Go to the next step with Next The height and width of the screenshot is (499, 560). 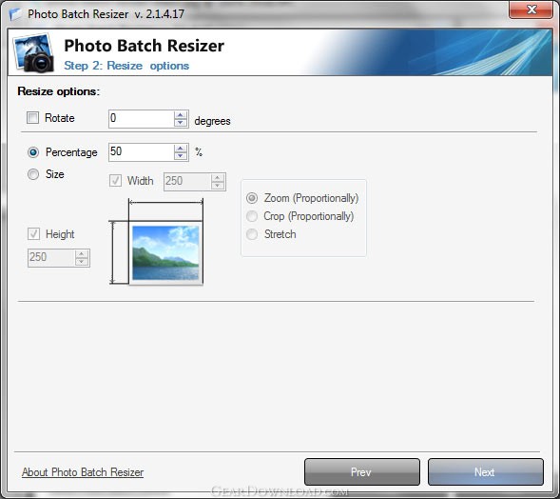coord(486,472)
